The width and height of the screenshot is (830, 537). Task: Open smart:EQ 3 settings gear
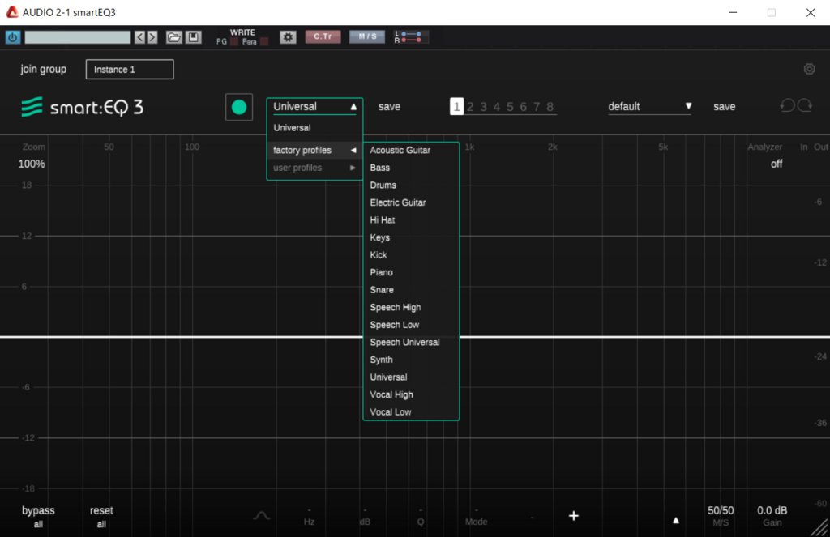pos(810,69)
